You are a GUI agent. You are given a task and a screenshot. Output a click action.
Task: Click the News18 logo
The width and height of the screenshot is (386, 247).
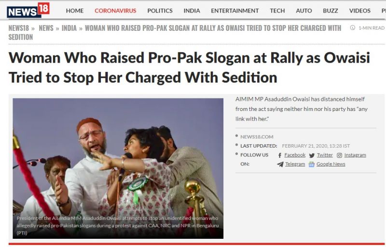28,10
